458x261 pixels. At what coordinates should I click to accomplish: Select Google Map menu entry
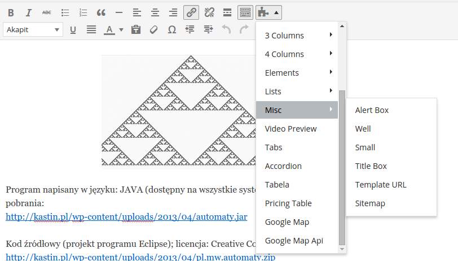(x=297, y=222)
